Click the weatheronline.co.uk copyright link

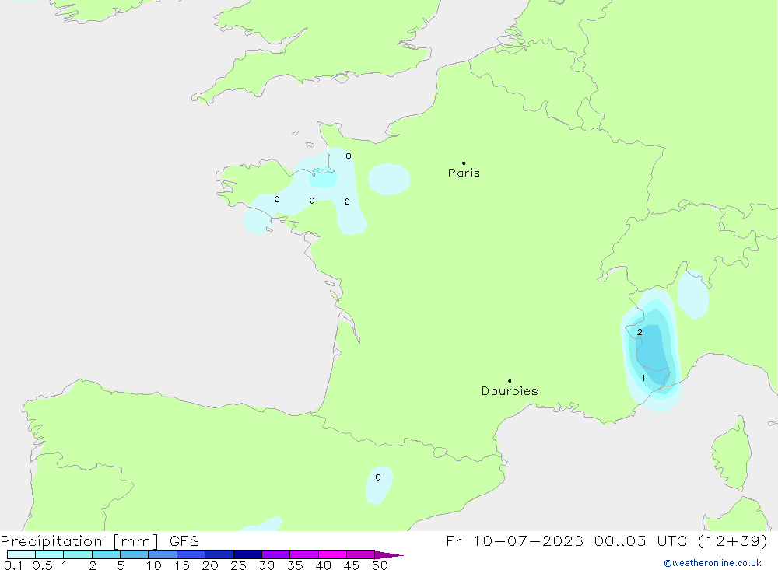click(x=713, y=563)
